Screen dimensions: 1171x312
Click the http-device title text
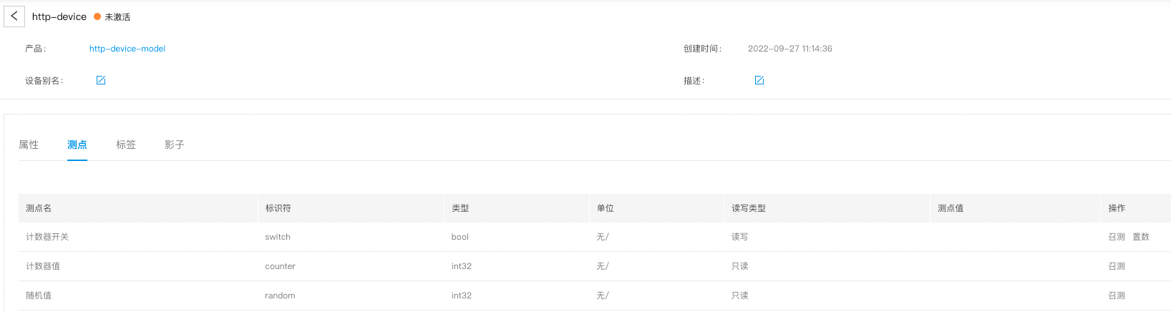coord(59,16)
